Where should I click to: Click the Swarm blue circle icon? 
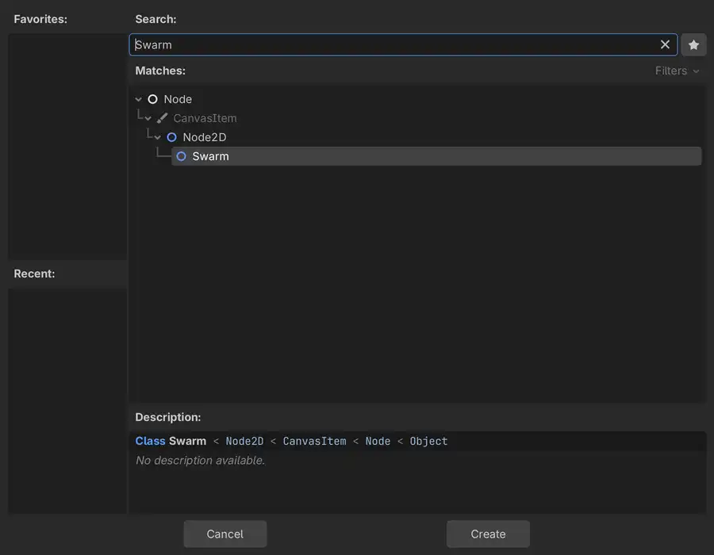(x=181, y=156)
